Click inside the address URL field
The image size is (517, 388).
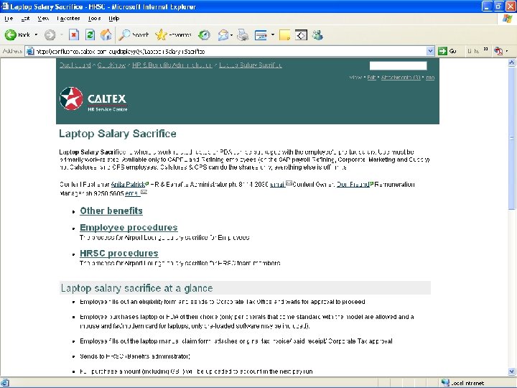click(x=230, y=51)
